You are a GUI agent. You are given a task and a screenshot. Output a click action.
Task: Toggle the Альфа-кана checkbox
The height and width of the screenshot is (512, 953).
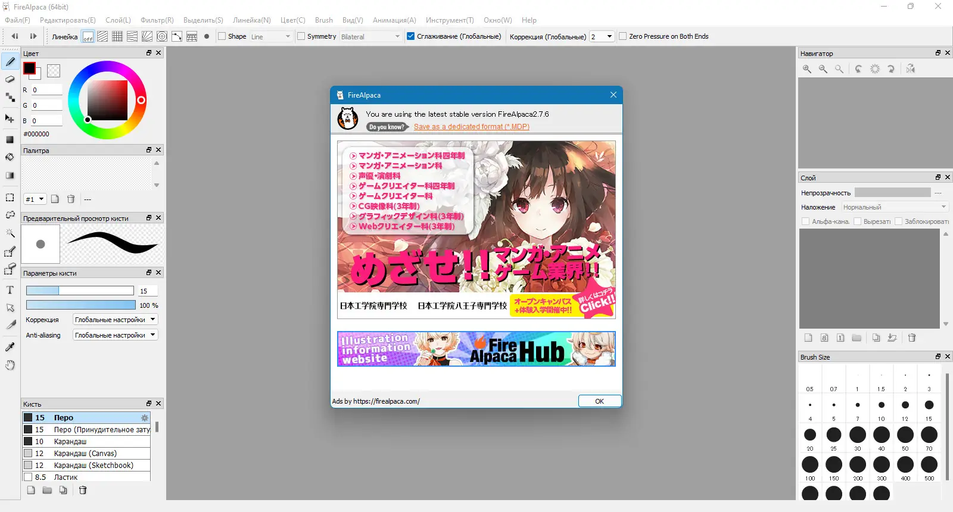tap(806, 221)
